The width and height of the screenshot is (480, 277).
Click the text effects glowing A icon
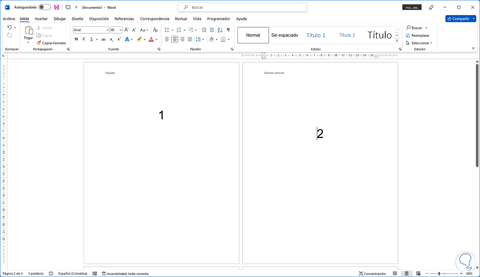coord(128,39)
